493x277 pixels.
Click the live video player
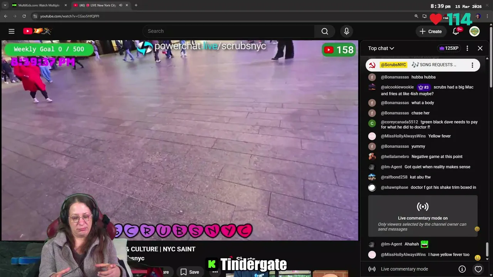tap(180, 140)
